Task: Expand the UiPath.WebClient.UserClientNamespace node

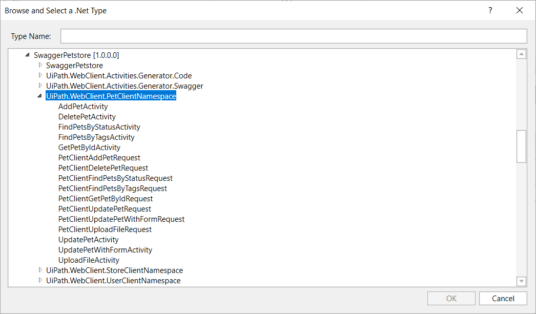Action: click(40, 280)
